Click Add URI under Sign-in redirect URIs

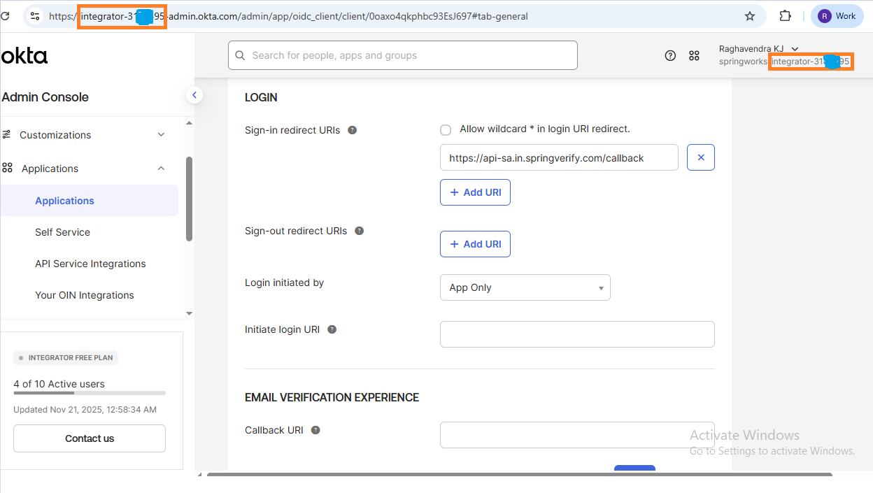coord(475,192)
